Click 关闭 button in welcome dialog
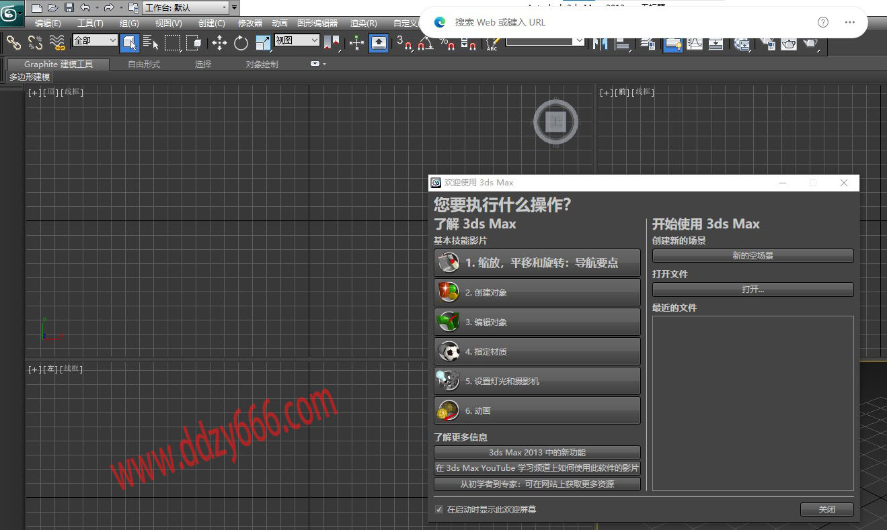 coord(826,510)
